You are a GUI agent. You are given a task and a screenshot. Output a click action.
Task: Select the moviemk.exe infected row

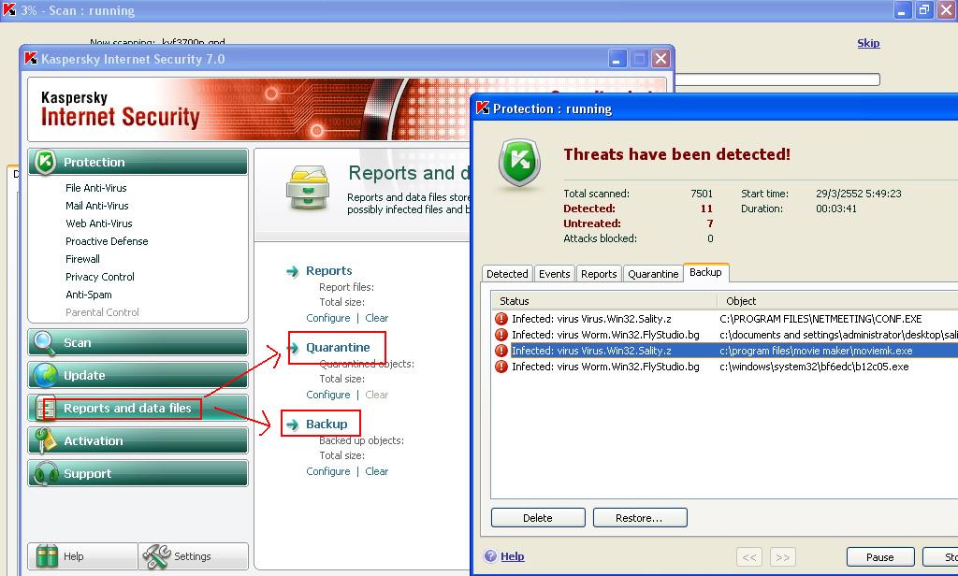[725, 351]
